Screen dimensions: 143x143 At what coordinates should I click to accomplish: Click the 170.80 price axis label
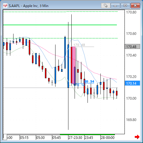tap(131, 12)
